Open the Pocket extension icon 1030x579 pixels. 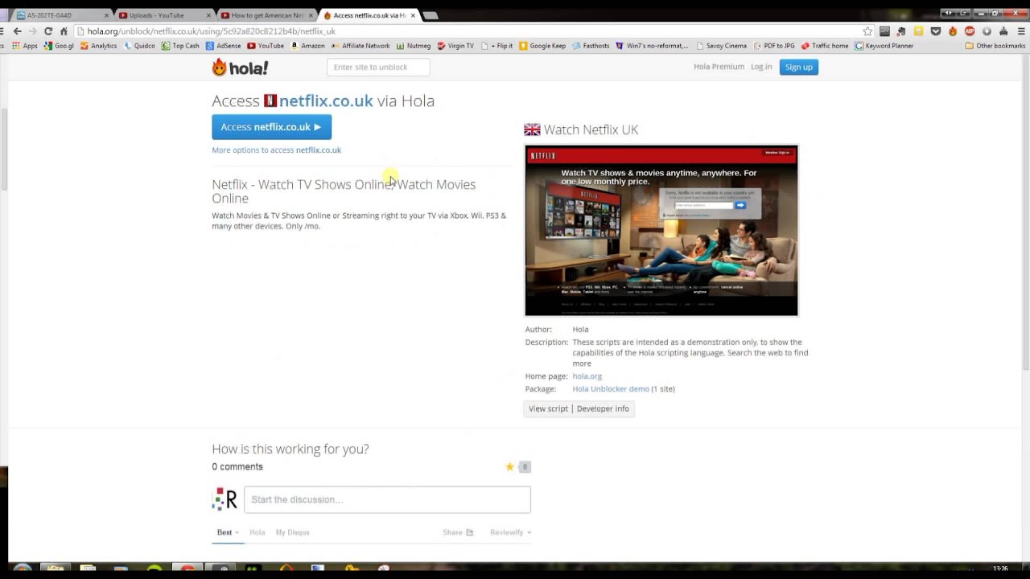pos(936,31)
